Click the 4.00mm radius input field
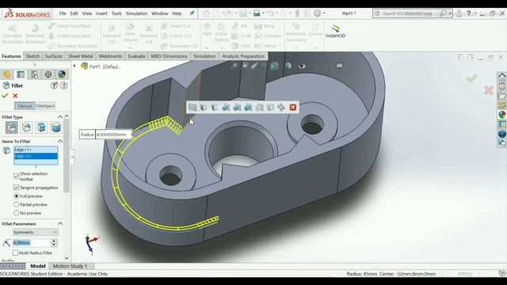This screenshot has height=285, width=507. pyautogui.click(x=32, y=243)
